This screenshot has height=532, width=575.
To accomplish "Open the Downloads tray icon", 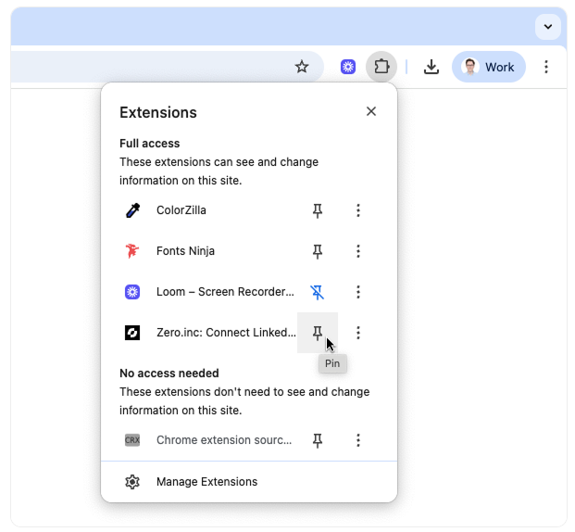I will (431, 67).
